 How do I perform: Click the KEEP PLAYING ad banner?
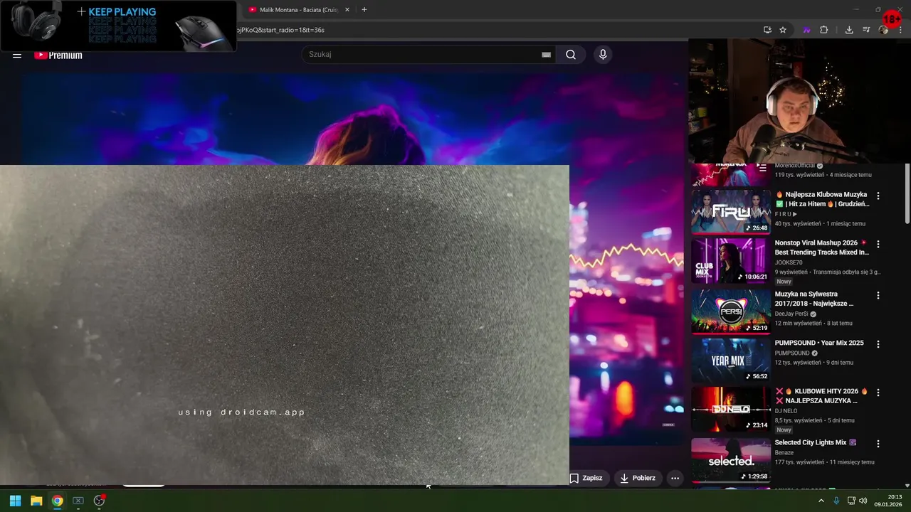(x=118, y=26)
